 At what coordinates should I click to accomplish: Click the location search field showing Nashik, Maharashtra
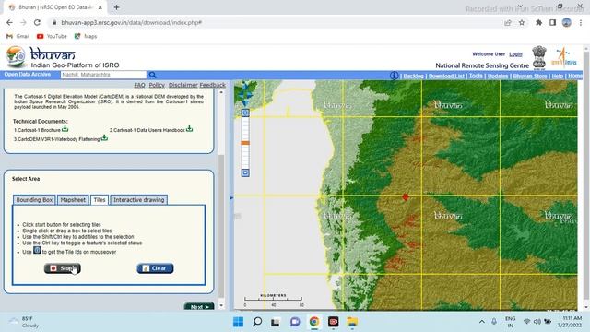103,75
